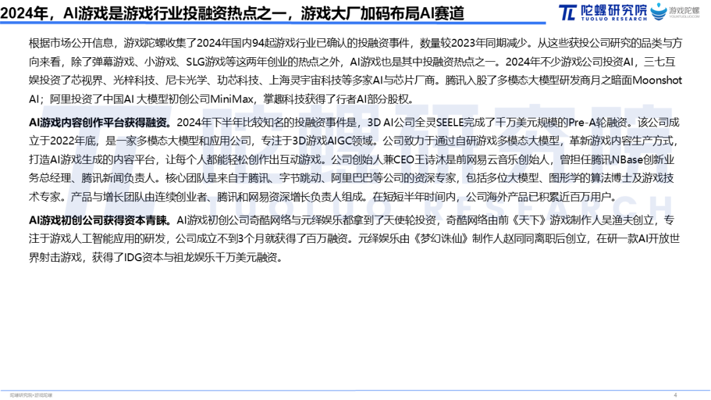Image resolution: width=711 pixels, height=400 pixels.
Task: Click the phrase "AIGC领域"
Action: (x=350, y=141)
